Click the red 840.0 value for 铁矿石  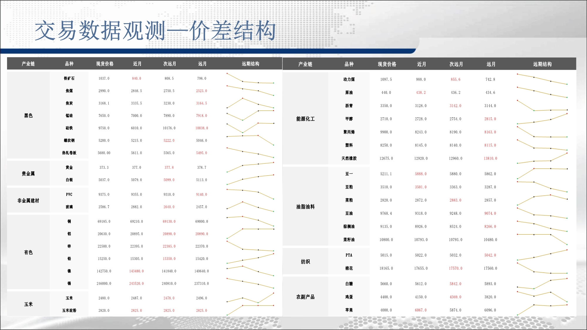click(136, 78)
